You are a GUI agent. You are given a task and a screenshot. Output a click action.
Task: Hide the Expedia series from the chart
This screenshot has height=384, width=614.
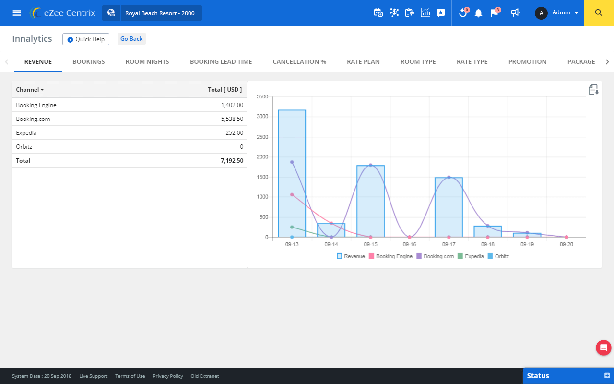pos(472,256)
